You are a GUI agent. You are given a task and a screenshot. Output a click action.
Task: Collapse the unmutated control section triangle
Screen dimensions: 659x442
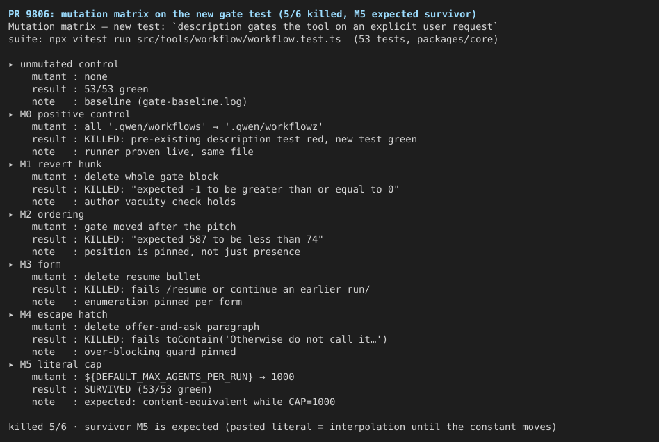[11, 65]
